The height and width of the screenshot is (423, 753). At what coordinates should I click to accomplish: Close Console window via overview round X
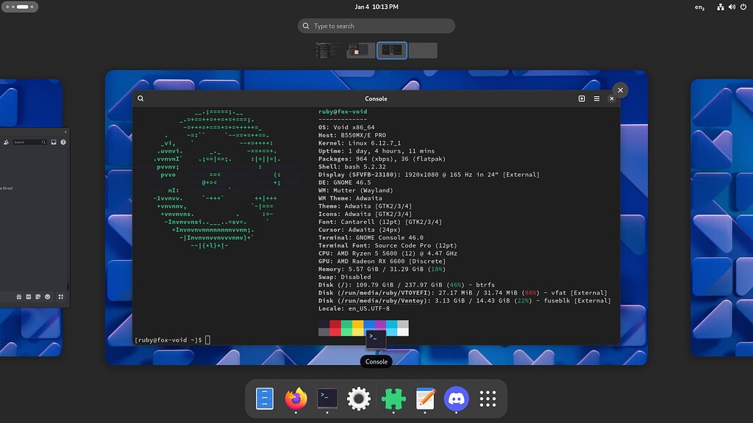coord(621,90)
